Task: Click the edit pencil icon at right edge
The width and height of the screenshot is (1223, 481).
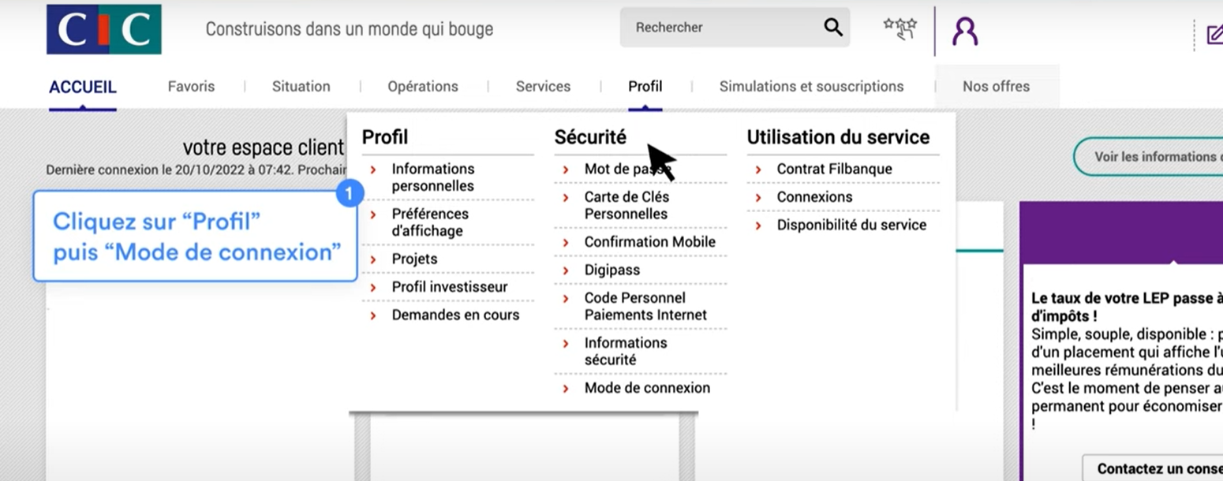Action: [x=1214, y=35]
